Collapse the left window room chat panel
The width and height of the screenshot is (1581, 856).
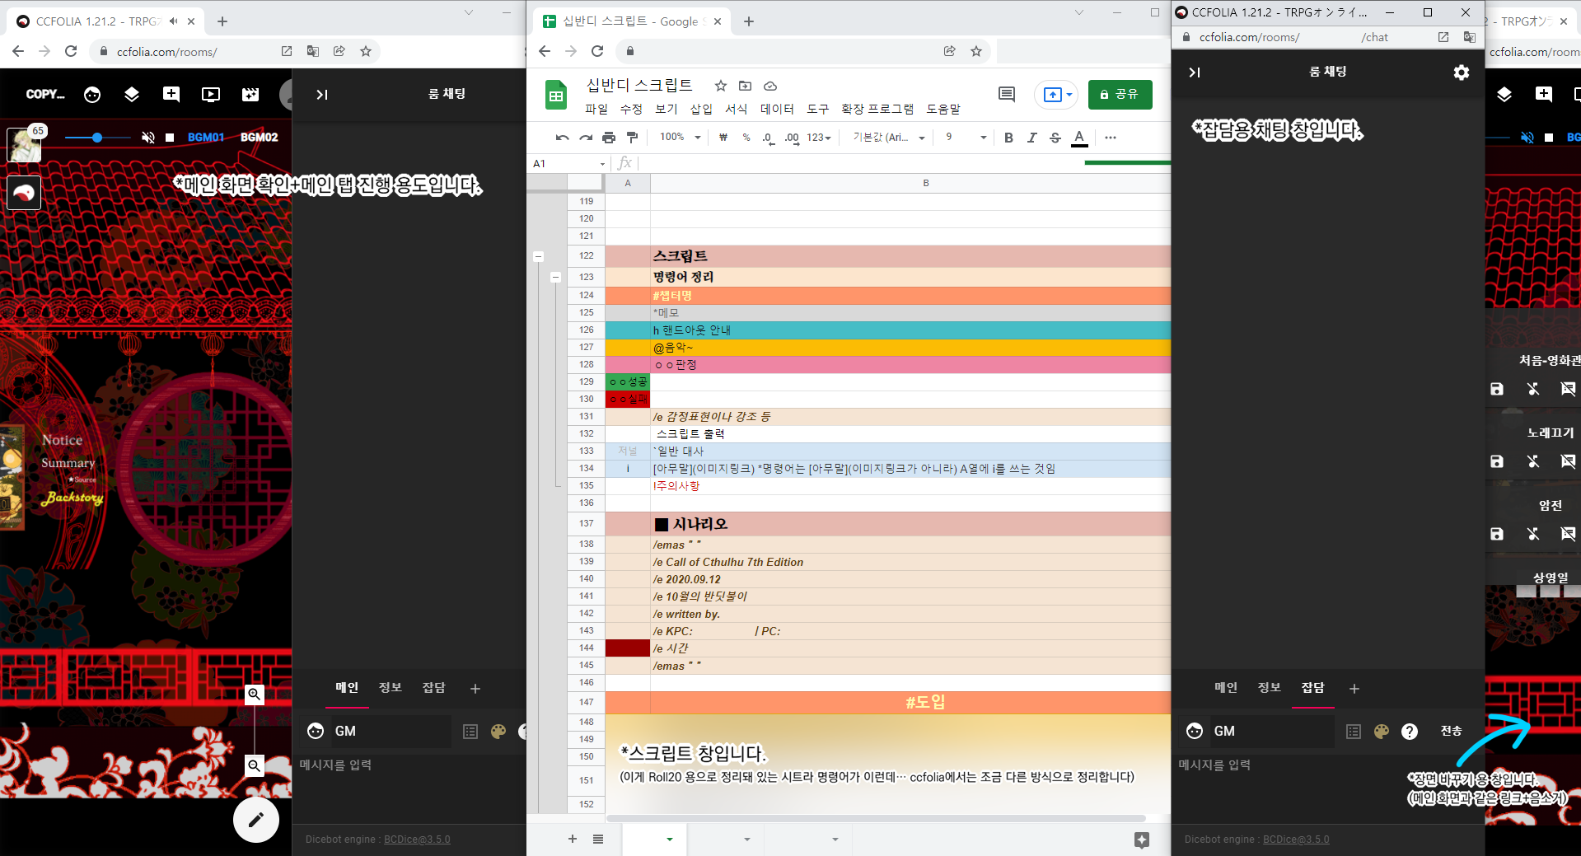pos(322,95)
